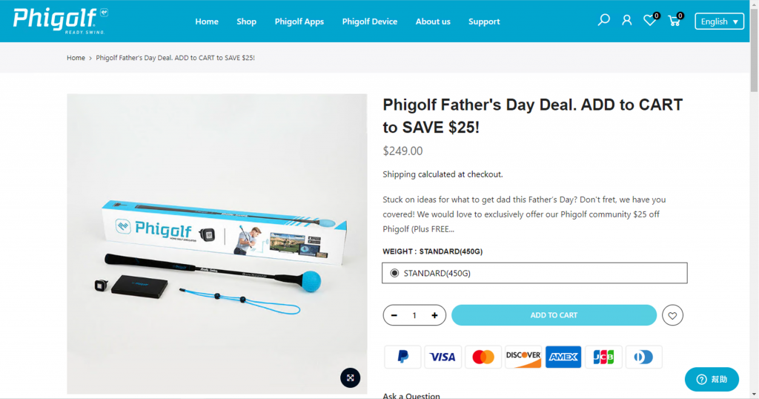Screen dimensions: 759x399
Task: Open the Support menu item
Action: click(x=484, y=22)
